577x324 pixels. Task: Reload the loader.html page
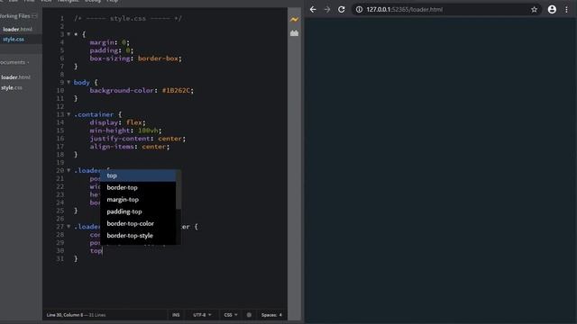[342, 10]
